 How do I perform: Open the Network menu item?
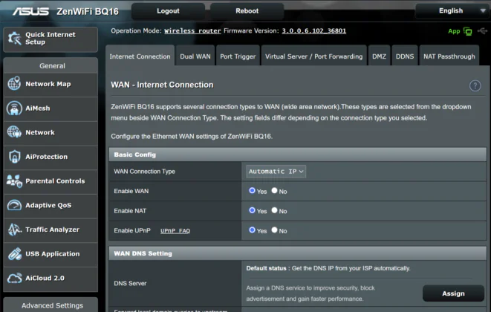[51, 132]
